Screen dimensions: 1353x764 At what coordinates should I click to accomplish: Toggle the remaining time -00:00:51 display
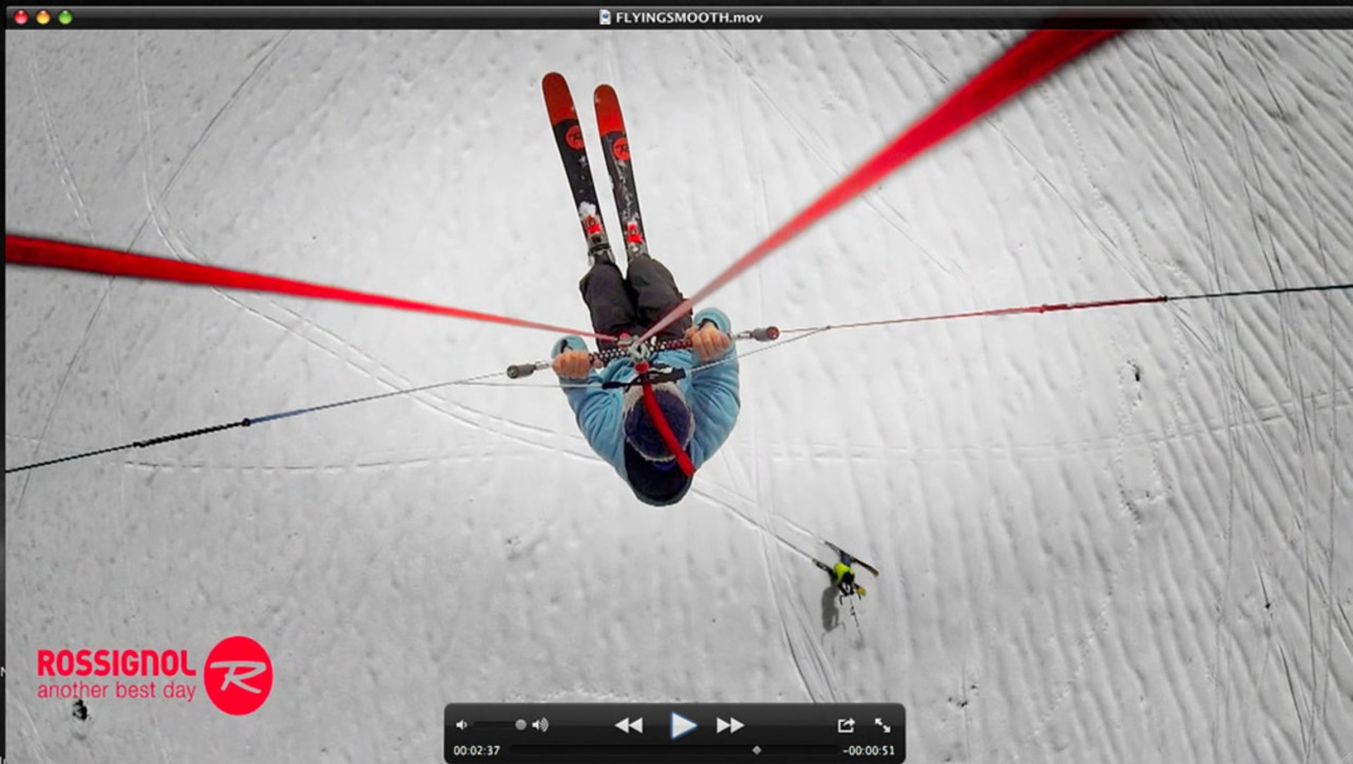click(x=868, y=750)
